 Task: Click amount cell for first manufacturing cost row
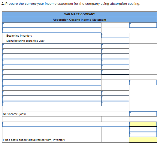[115, 46]
